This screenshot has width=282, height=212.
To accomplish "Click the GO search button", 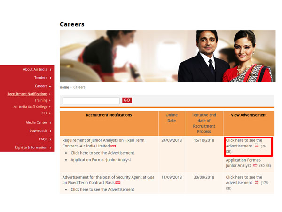I will click(127, 100).
